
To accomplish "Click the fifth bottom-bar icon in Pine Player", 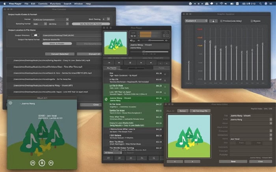I will [x=154, y=158].
